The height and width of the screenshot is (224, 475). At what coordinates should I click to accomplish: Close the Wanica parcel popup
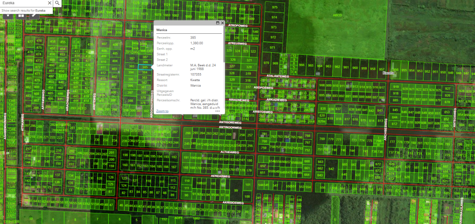coord(222,23)
